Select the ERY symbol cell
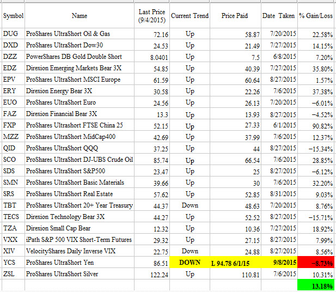This screenshot has width=336, height=292. click(x=13, y=90)
